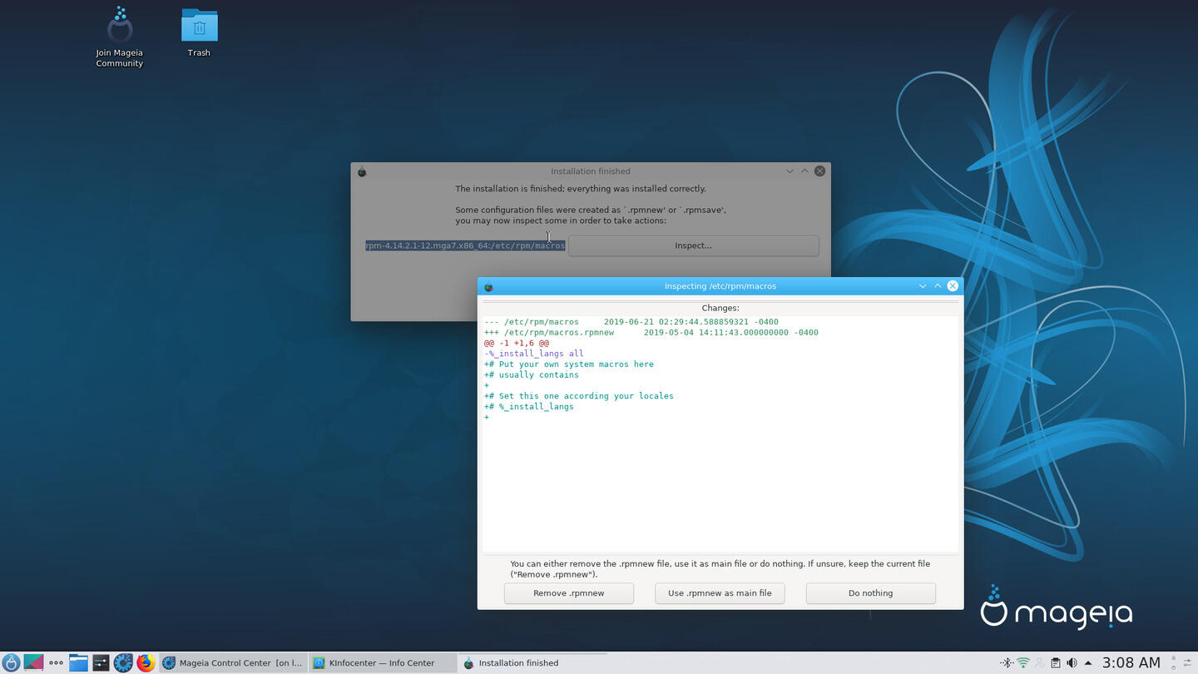Switch to KInfocenter — Info Center task
Screen dimensions: 1198x674
pyautogui.click(x=382, y=663)
